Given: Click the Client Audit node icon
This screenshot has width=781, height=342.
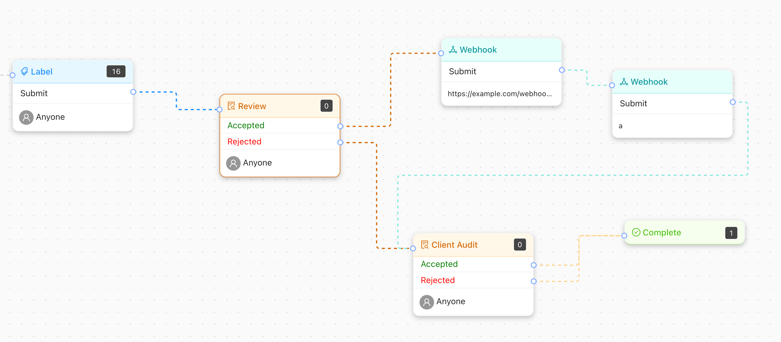Looking at the screenshot, I should (x=425, y=244).
